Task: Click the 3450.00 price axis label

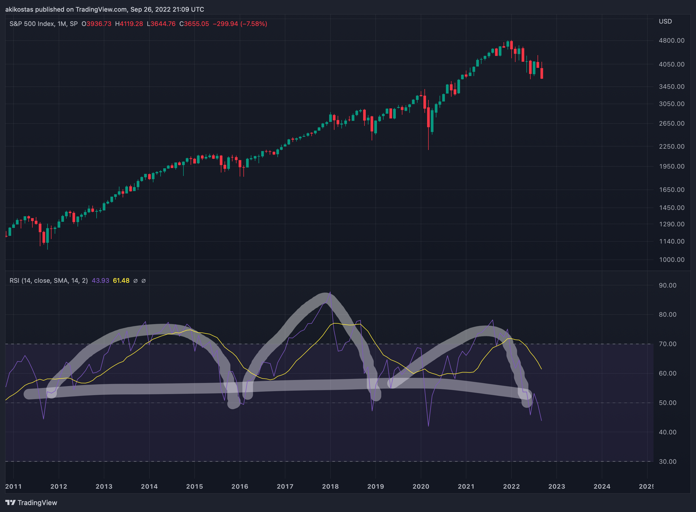Action: click(x=672, y=87)
